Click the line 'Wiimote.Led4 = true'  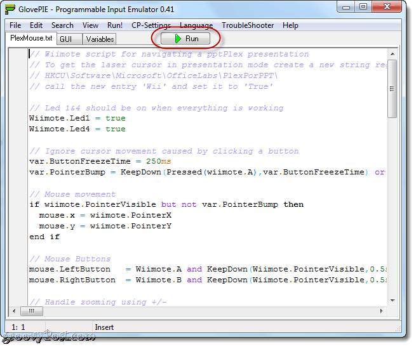[x=77, y=129]
